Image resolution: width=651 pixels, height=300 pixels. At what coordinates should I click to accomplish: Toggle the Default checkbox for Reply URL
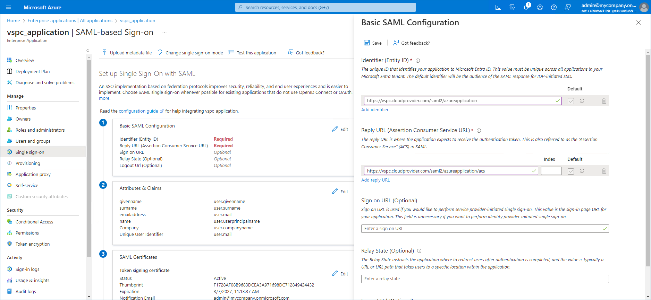(571, 171)
